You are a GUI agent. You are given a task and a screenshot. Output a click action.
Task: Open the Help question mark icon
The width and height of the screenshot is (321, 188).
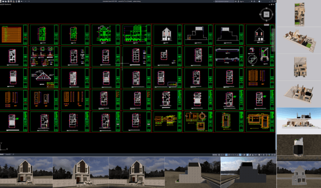pos(259,1)
